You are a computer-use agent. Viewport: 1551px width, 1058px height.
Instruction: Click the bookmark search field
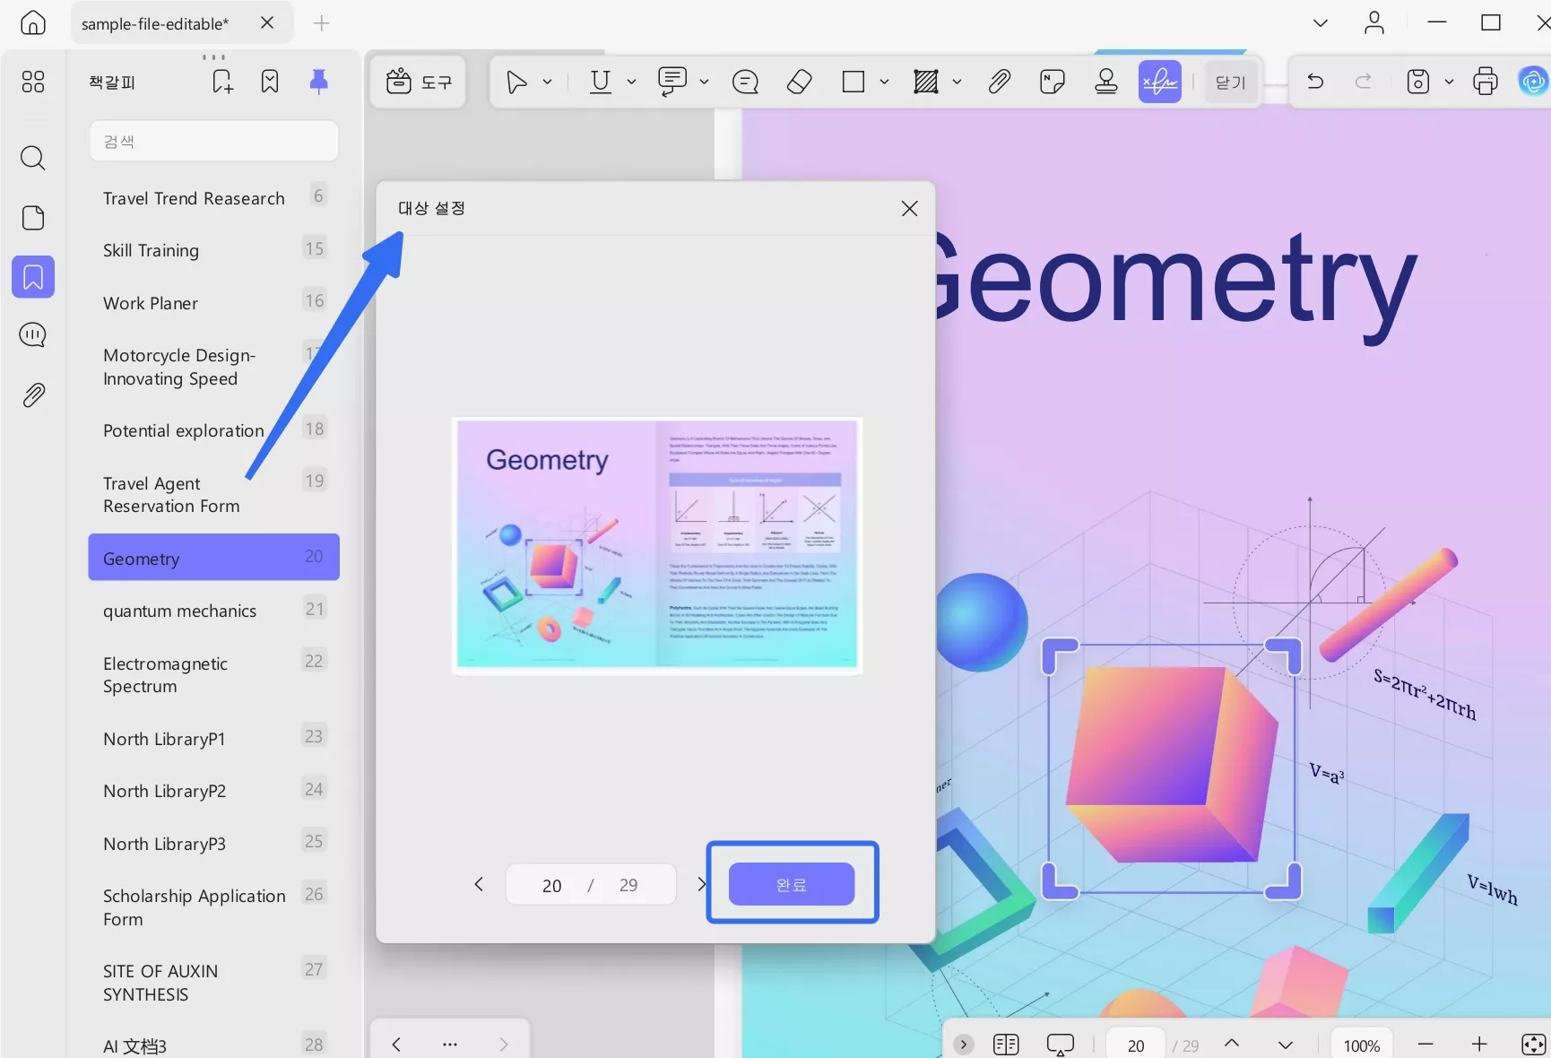coord(214,142)
